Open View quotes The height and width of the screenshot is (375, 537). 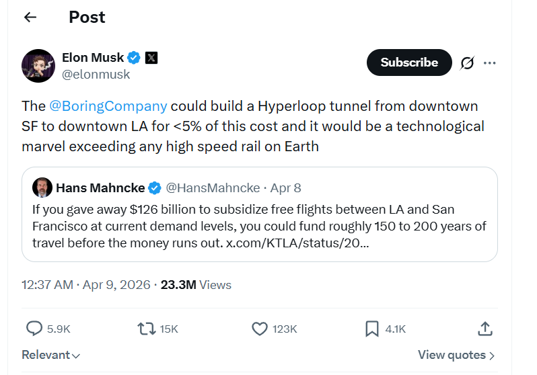pos(456,355)
